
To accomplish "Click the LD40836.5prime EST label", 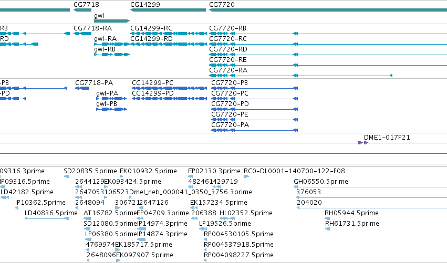I will tap(51, 214).
